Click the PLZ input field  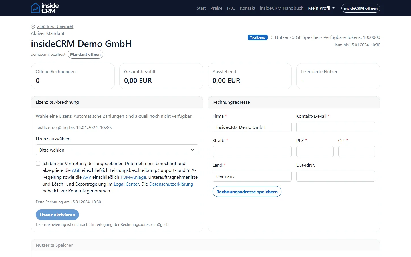(x=315, y=152)
